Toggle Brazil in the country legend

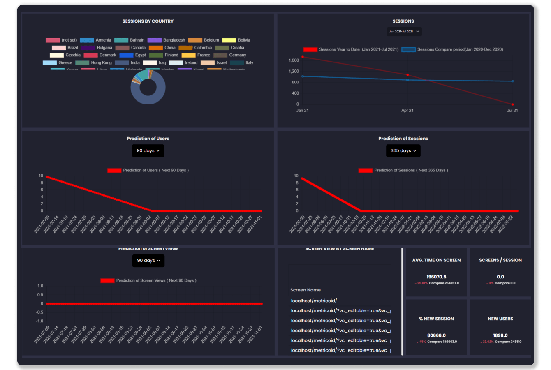65,48
